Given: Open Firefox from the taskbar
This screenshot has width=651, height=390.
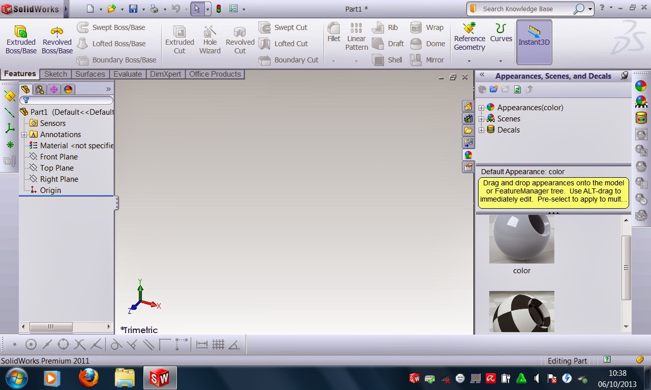Looking at the screenshot, I should pyautogui.click(x=88, y=378).
